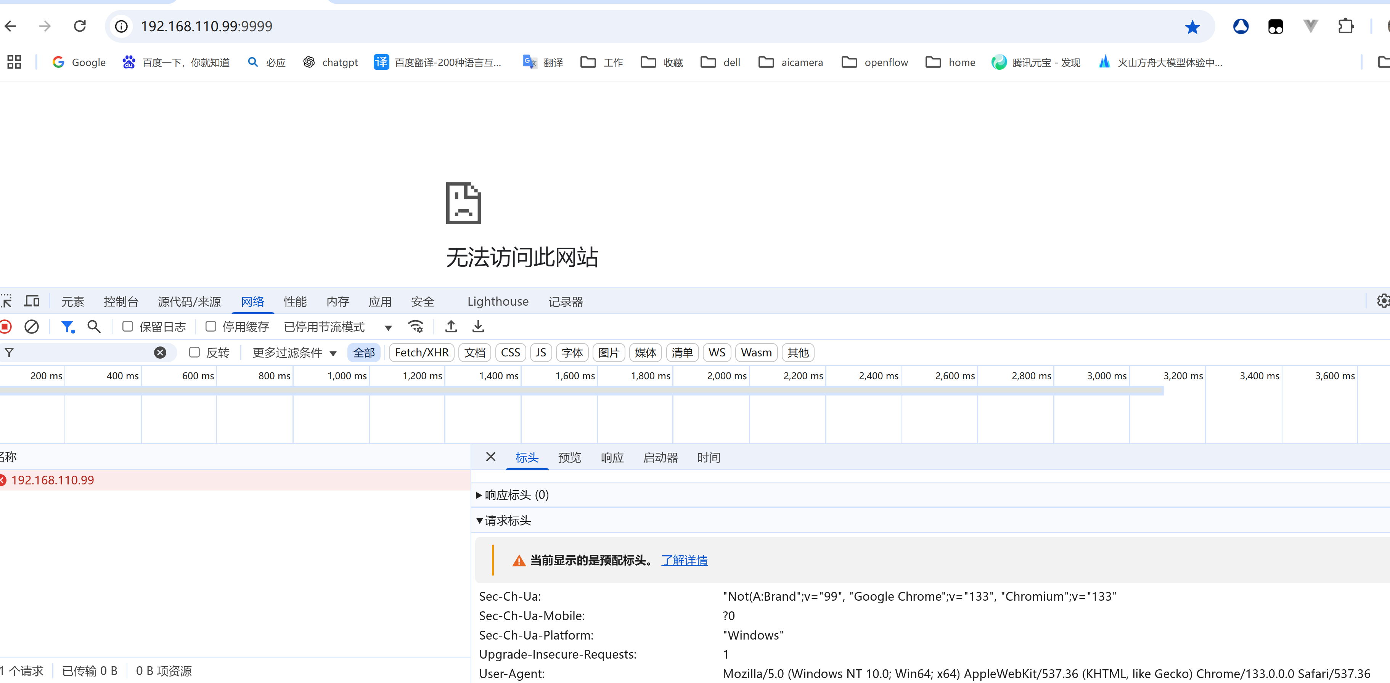Image resolution: width=1390 pixels, height=683 pixels.
Task: Switch to the 元素 DevTools tab
Action: pyautogui.click(x=72, y=301)
